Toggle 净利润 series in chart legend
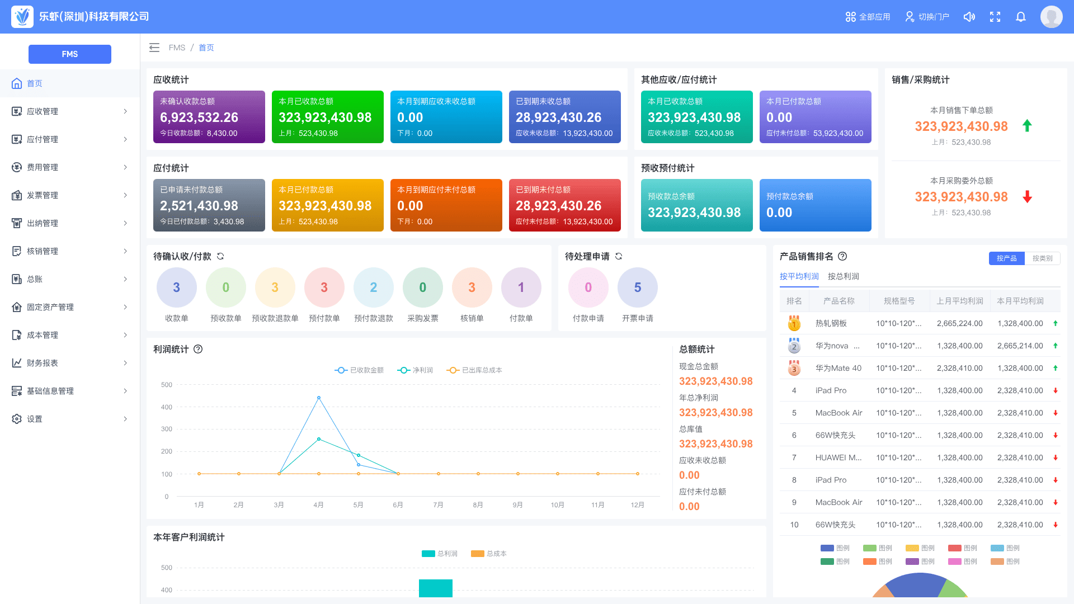 click(x=415, y=370)
